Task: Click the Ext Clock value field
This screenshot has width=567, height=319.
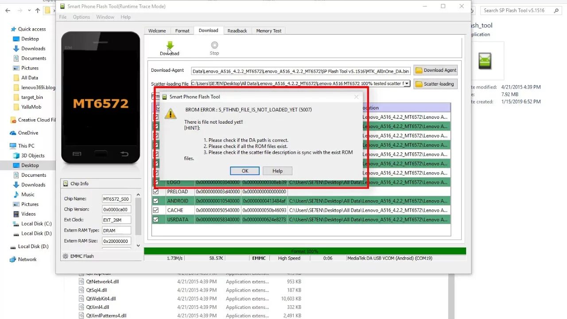Action: [x=117, y=220]
